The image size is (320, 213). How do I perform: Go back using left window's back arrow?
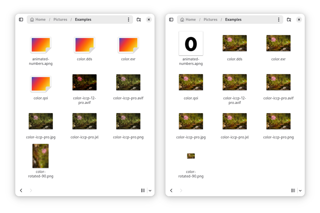click(x=21, y=190)
